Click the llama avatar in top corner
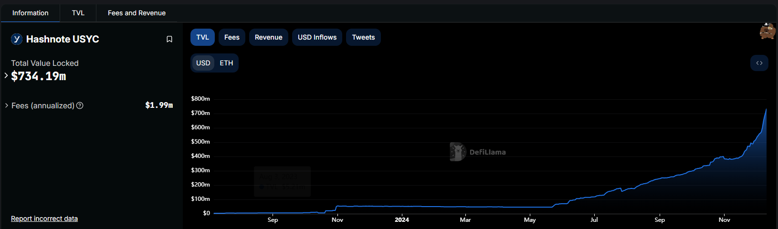The width and height of the screenshot is (778, 229). pyautogui.click(x=767, y=31)
